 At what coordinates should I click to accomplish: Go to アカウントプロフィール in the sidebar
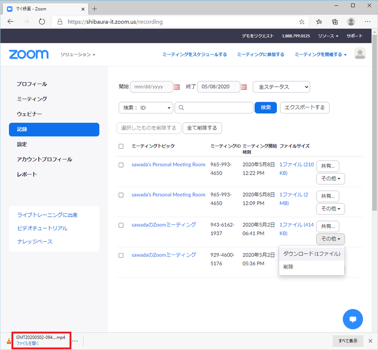(x=44, y=159)
